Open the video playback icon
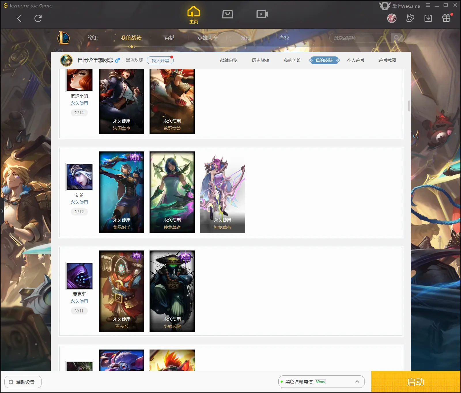Screen dimensions: 461x393 (262, 14)
